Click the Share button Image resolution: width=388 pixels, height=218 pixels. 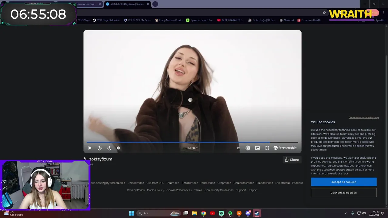(x=292, y=160)
